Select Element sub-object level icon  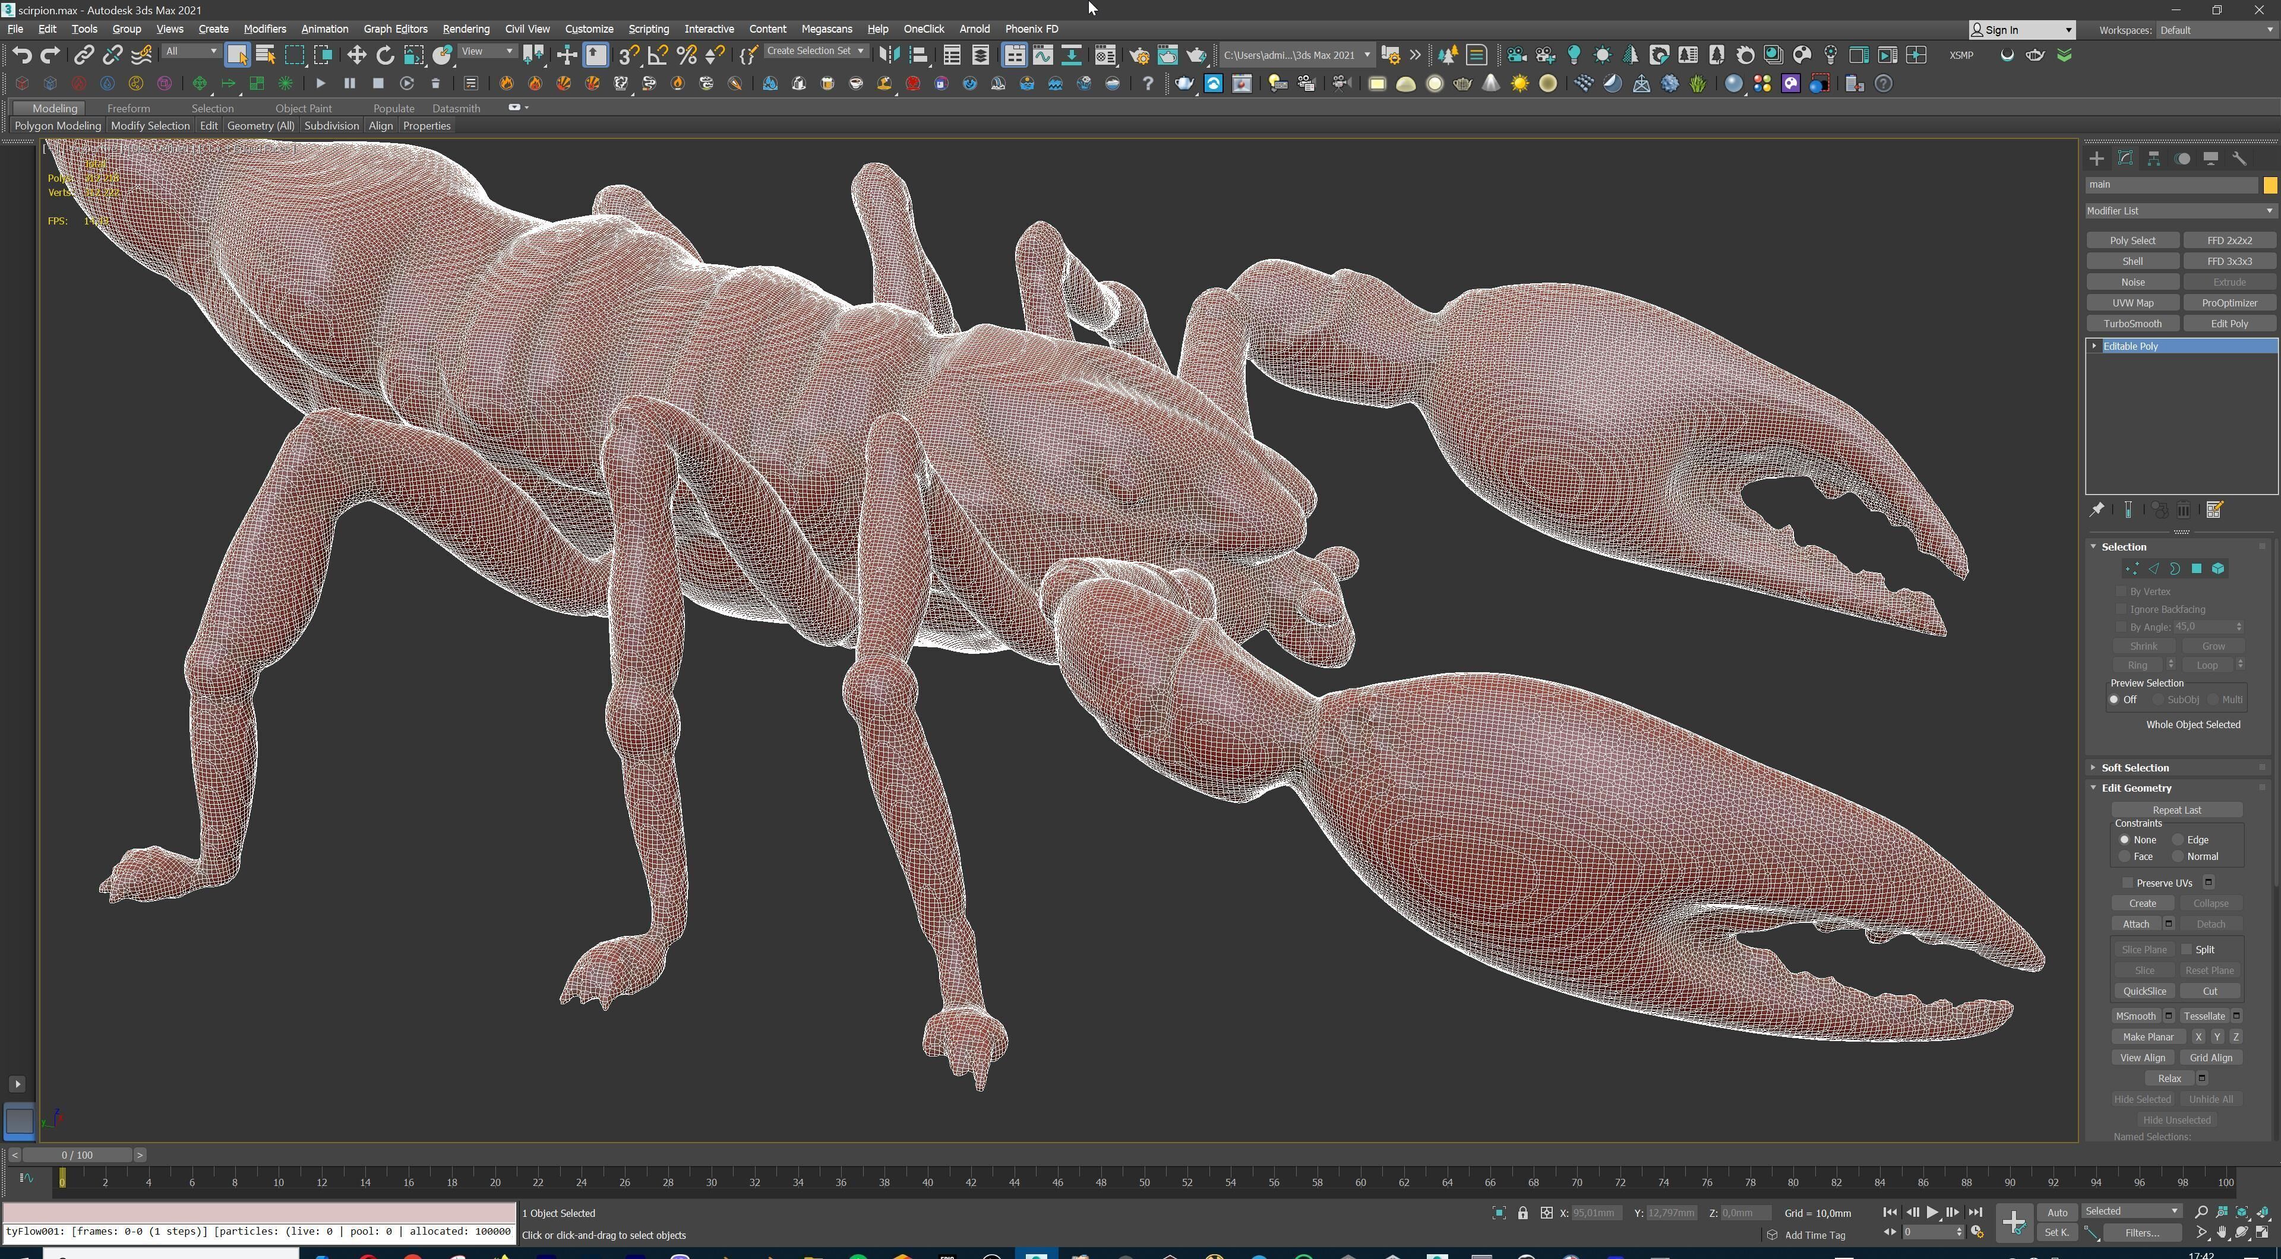click(2218, 568)
